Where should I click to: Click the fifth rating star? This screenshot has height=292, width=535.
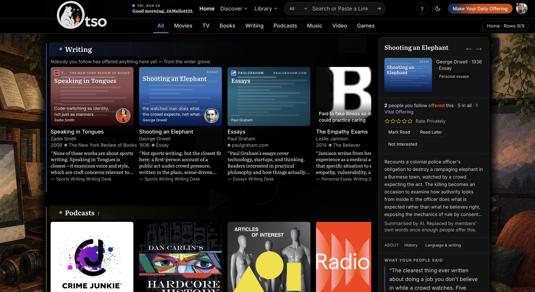410,121
